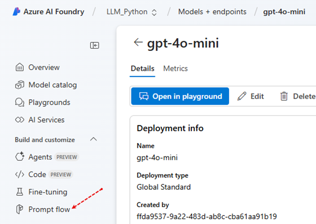The height and width of the screenshot is (224, 316).
Task: Click the pencil icon on Edit
Action: pyautogui.click(x=242, y=96)
